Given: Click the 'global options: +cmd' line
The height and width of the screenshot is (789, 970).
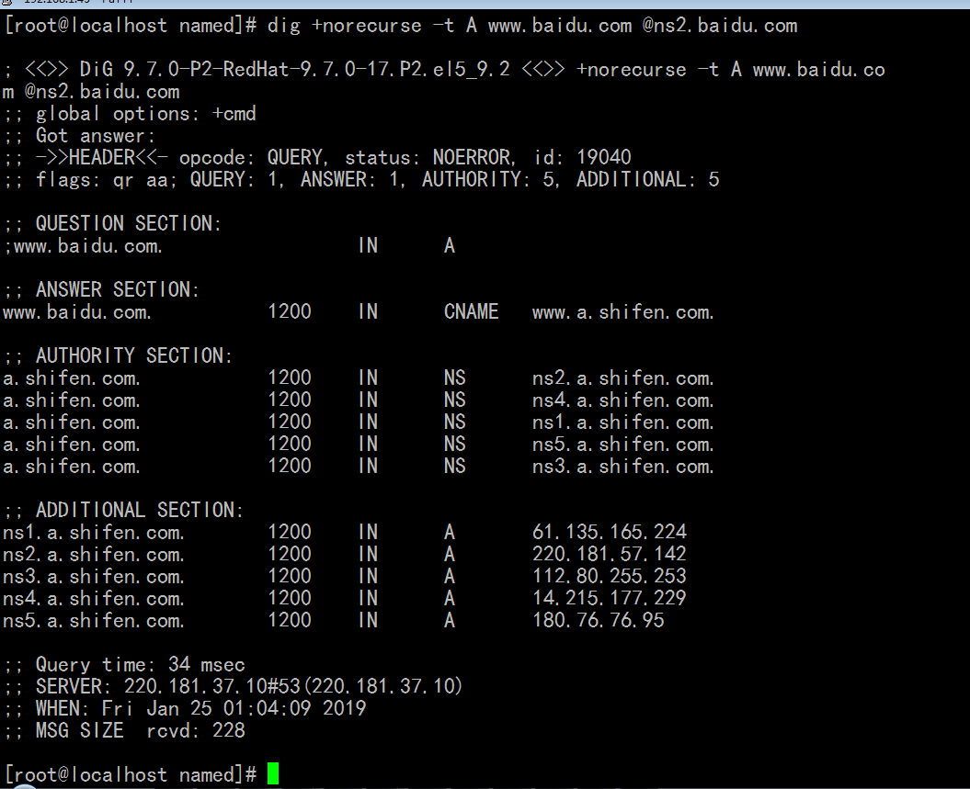Looking at the screenshot, I should coord(130,114).
